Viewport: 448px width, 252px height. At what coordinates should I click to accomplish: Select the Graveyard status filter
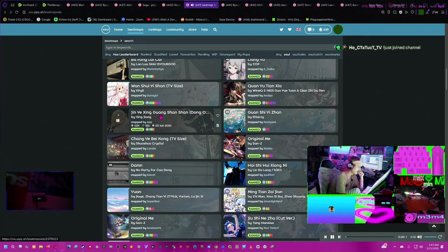pos(227,55)
